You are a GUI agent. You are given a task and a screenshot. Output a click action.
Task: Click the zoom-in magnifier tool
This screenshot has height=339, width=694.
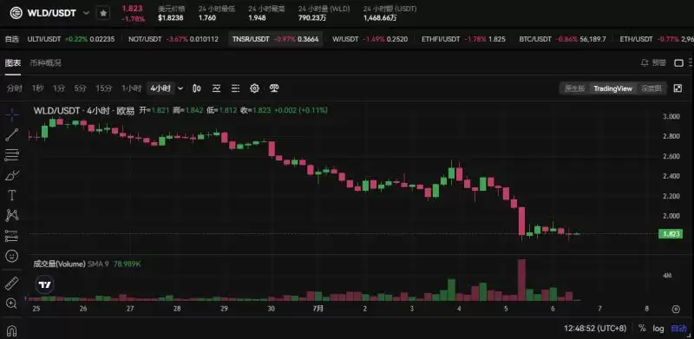tap(12, 303)
